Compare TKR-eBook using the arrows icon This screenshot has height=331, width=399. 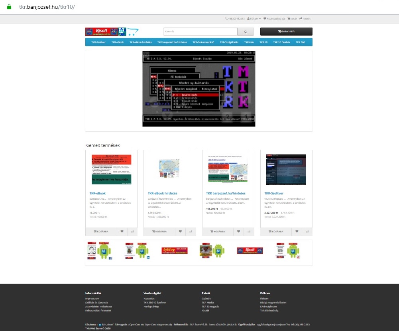coord(132,231)
